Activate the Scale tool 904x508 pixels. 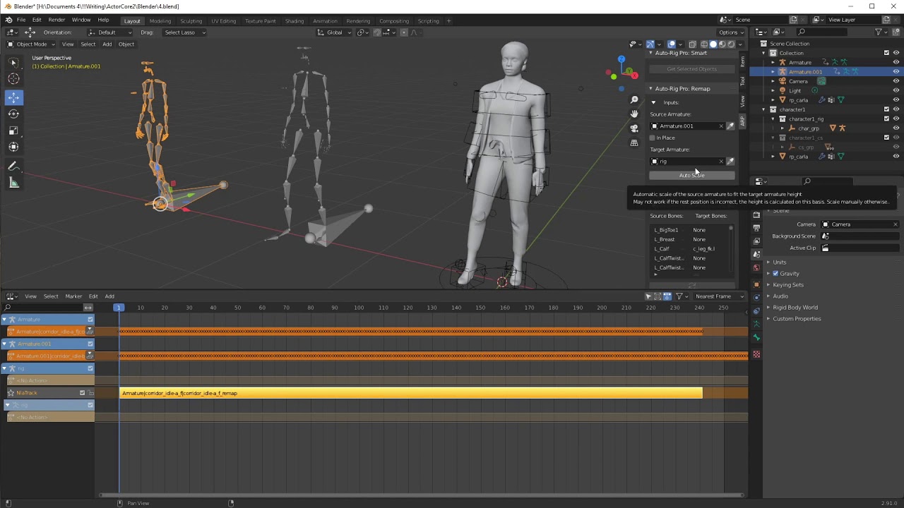tap(13, 131)
